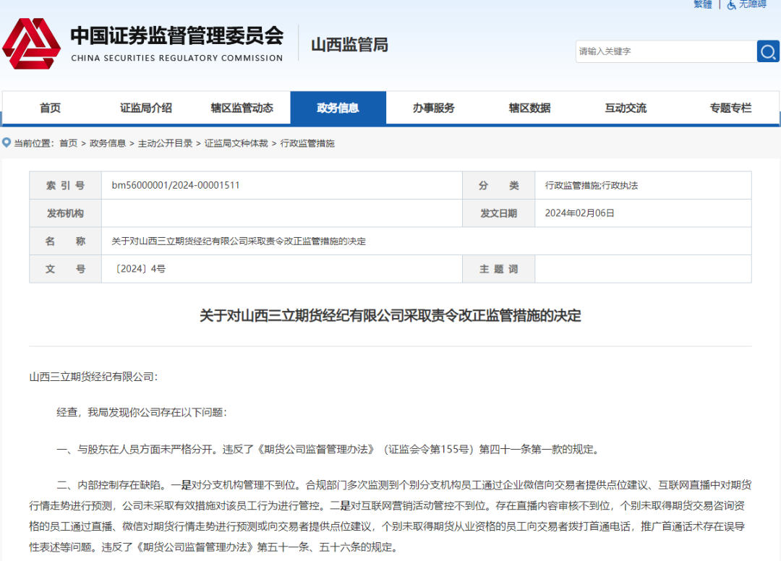Open the 辖区数据 navigation tab
The height and width of the screenshot is (561, 781).
[x=529, y=108]
